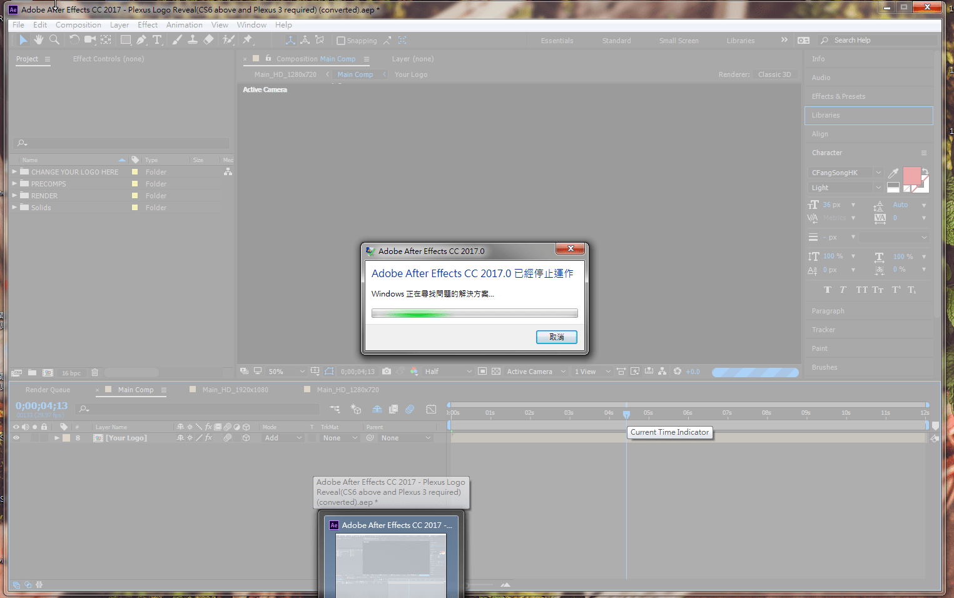954x598 pixels.
Task: Click the Local Axis Mode icon
Action: tap(290, 40)
